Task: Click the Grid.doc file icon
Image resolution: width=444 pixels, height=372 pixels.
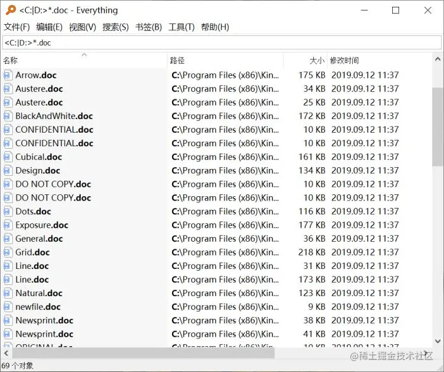Action: (x=7, y=252)
